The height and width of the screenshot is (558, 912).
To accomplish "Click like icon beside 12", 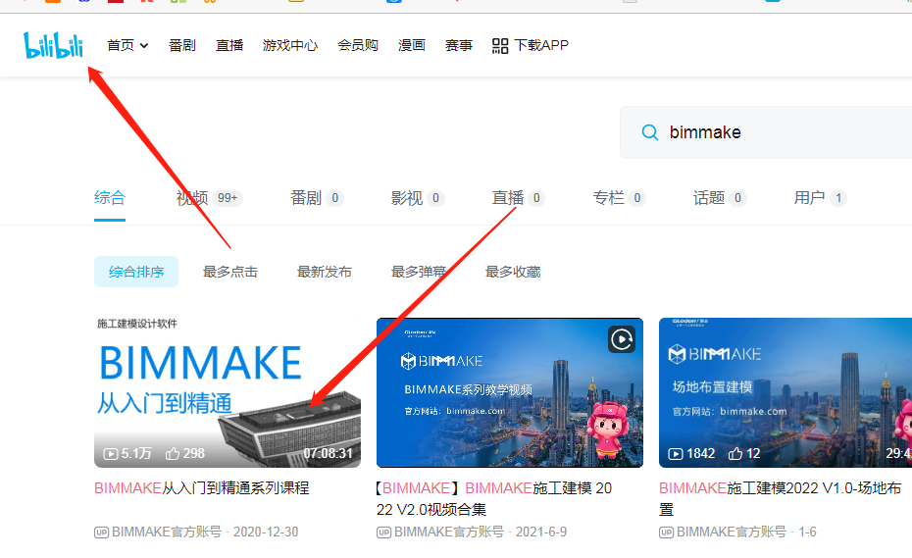I will pos(735,454).
